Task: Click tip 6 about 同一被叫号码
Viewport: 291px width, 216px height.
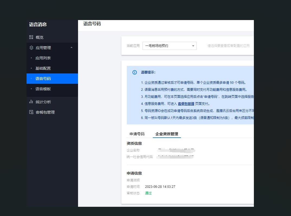Action: click(197, 118)
